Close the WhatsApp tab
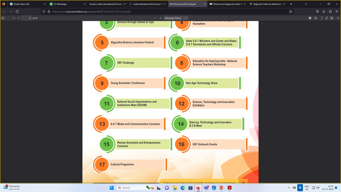This screenshot has height=192, width=341. coord(85,4)
